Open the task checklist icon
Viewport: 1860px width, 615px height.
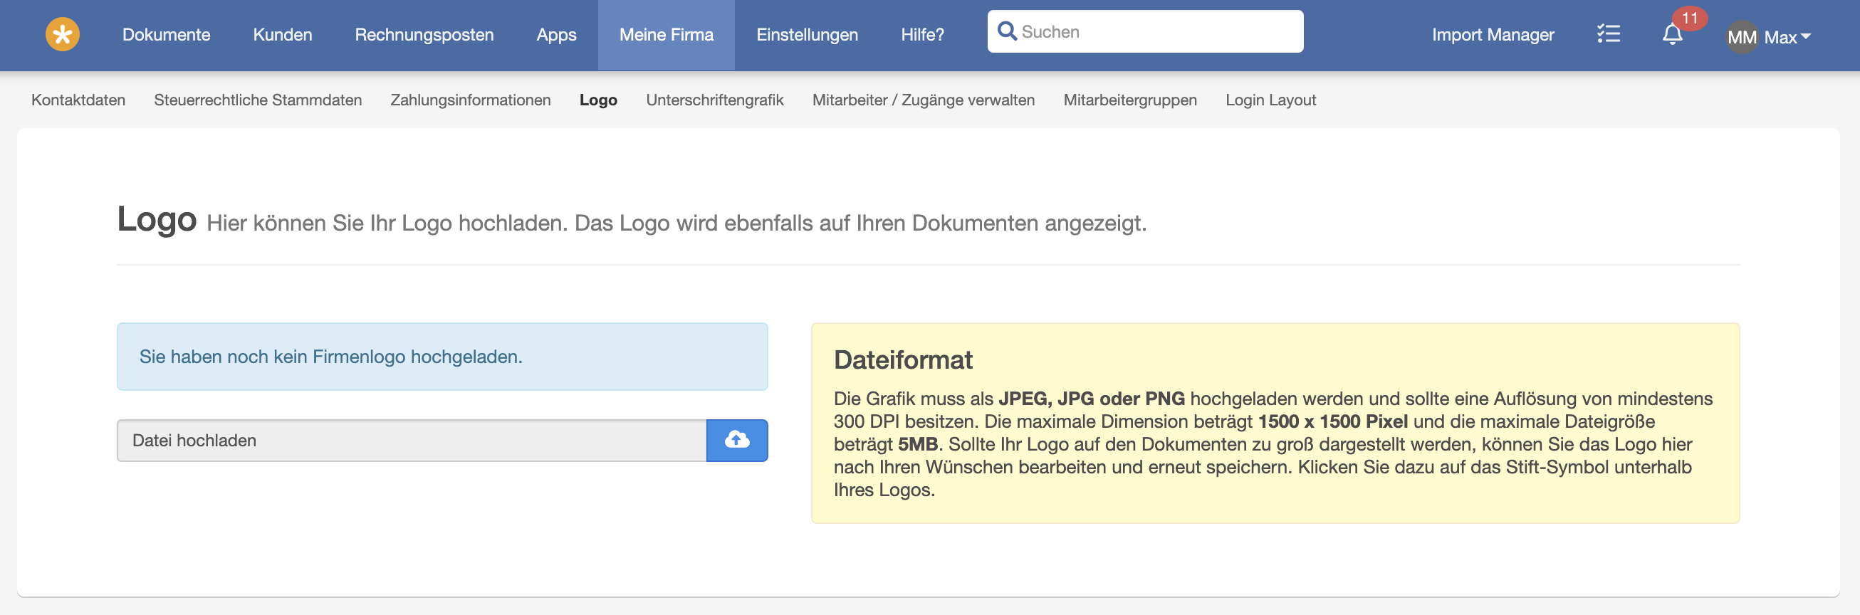pos(1608,34)
